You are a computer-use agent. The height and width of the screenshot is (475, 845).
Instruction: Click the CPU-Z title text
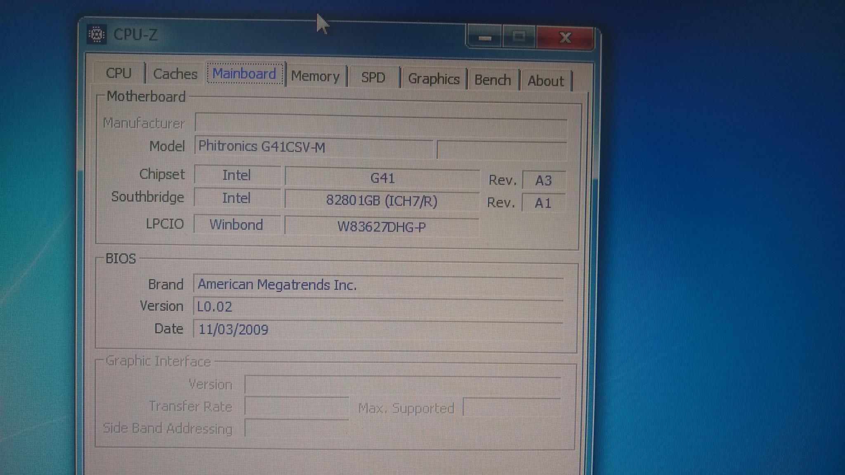click(x=135, y=35)
